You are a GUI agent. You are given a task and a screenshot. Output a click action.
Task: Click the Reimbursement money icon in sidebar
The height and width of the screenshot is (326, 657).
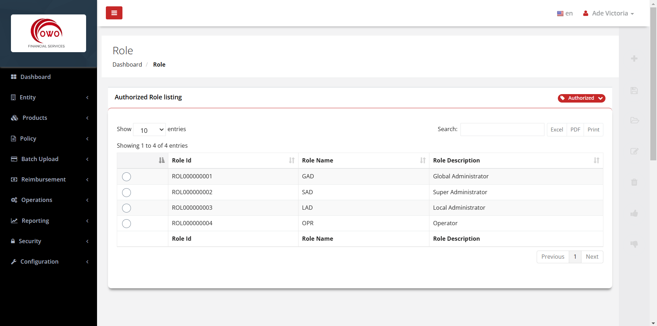point(14,179)
